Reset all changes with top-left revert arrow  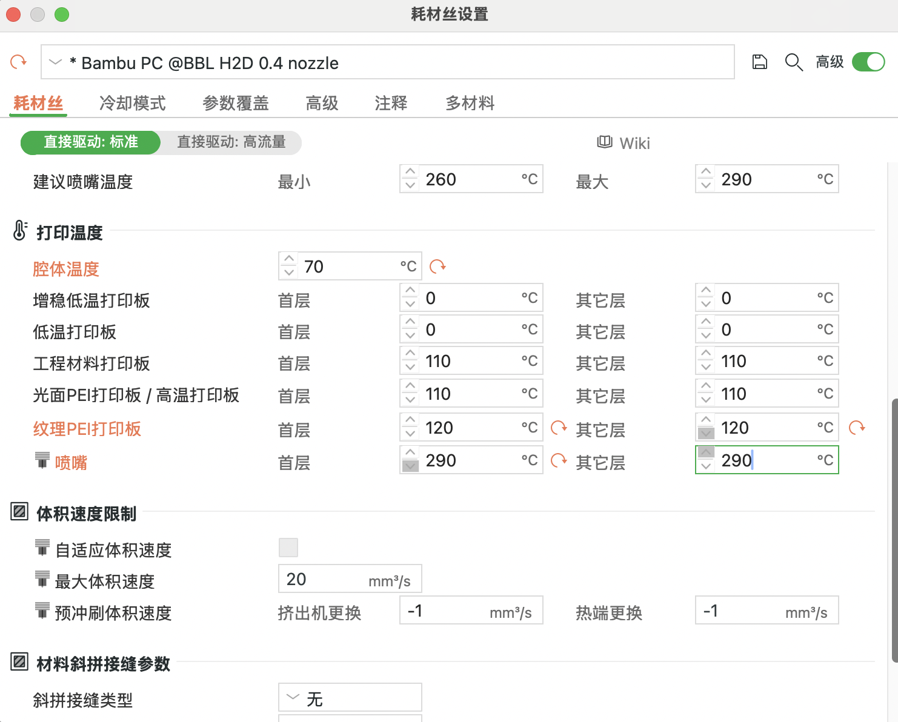pos(19,62)
